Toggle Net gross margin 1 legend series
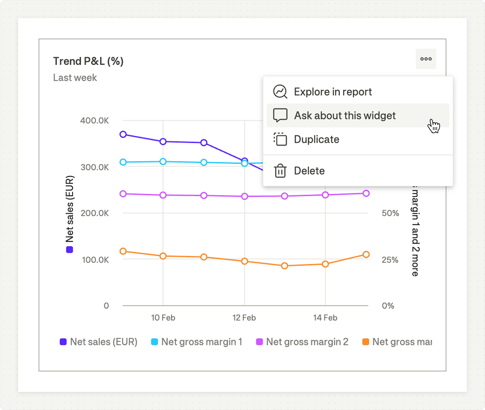Image resolution: width=485 pixels, height=410 pixels. (x=201, y=342)
